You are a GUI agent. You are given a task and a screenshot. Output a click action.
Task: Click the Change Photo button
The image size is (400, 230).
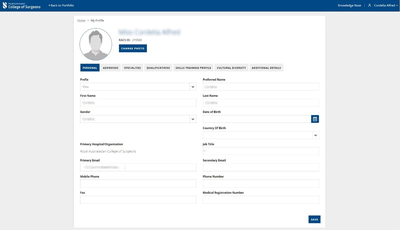click(133, 48)
